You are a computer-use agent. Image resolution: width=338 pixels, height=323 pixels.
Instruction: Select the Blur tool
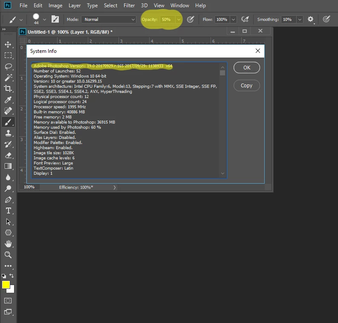click(8, 177)
